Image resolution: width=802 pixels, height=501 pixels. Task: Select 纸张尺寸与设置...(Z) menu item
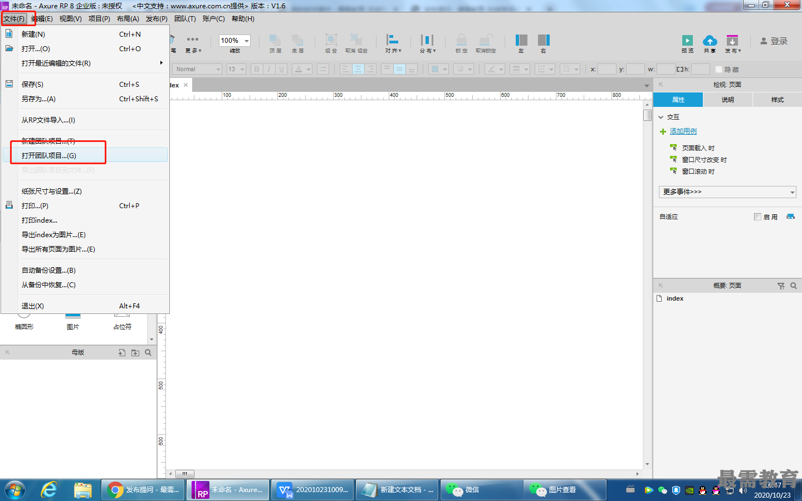(85, 191)
